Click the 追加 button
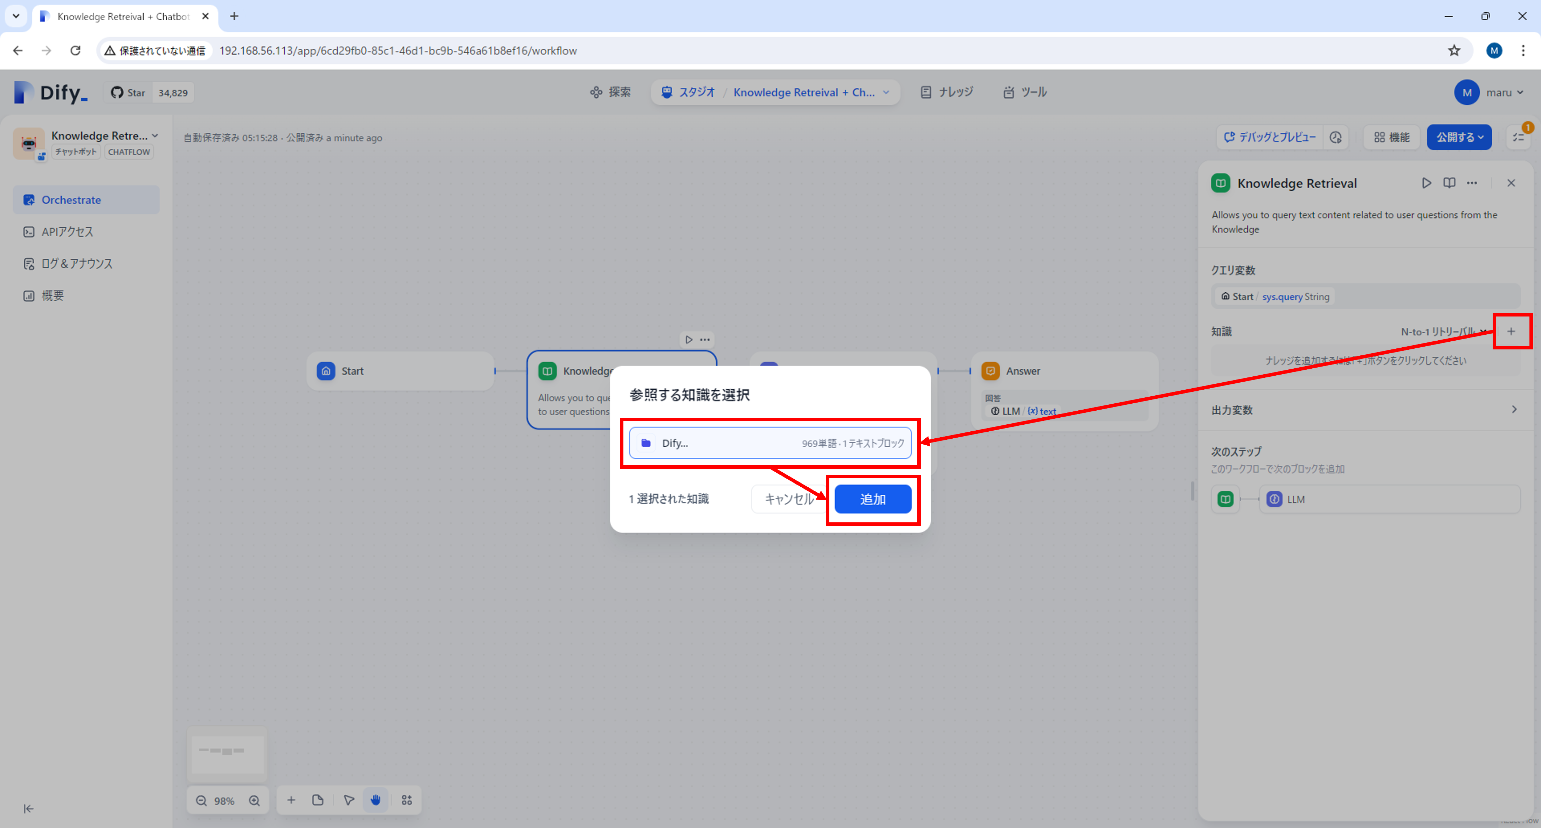Viewport: 1541px width, 828px height. 872,499
